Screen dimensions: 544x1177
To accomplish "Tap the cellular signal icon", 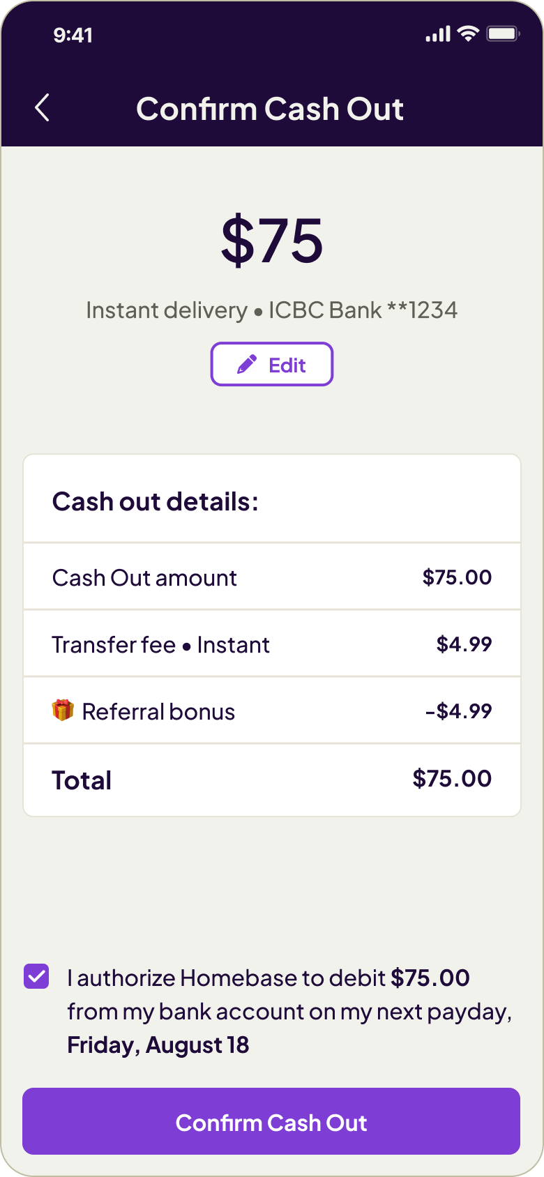I will pyautogui.click(x=438, y=34).
